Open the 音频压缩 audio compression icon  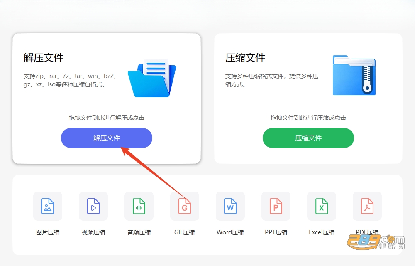pos(139,206)
